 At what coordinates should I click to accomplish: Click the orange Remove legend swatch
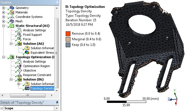coord(68,34)
